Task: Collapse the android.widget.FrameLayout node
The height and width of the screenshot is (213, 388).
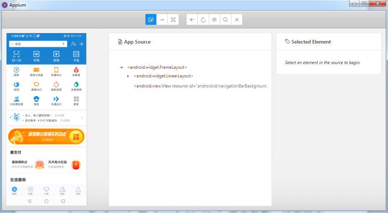Action: (x=122, y=67)
